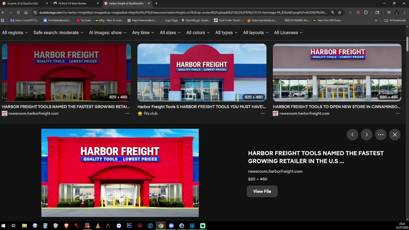Expand the Any time filter

click(143, 33)
